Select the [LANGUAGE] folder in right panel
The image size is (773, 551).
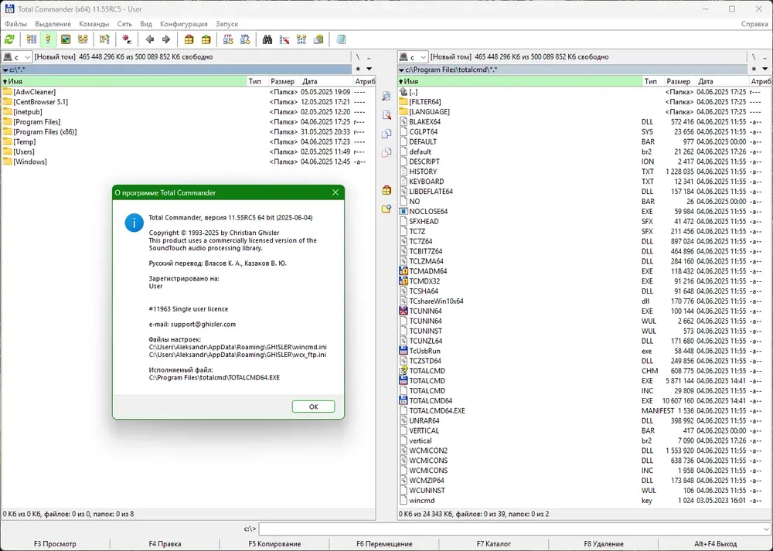coord(584,112)
